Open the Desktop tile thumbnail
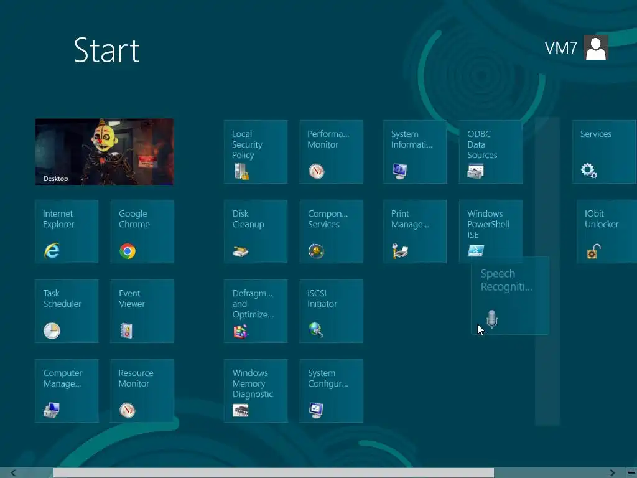This screenshot has height=478, width=637. tap(105, 152)
